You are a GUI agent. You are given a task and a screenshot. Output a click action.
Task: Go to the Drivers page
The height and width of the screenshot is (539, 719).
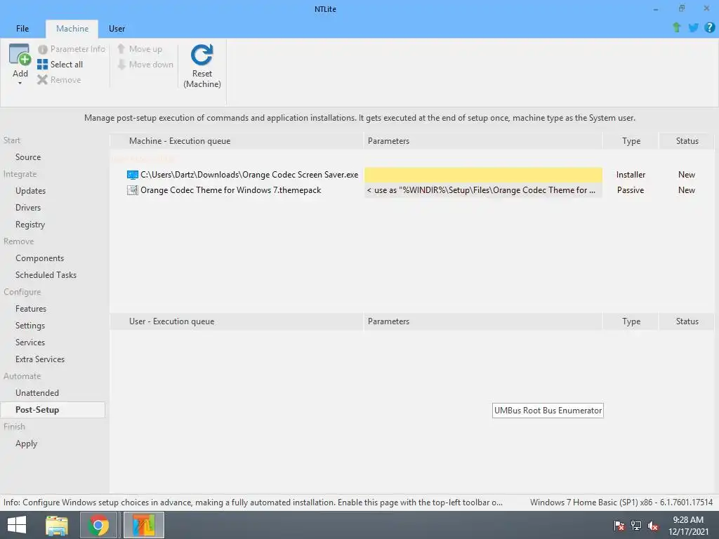coord(28,208)
